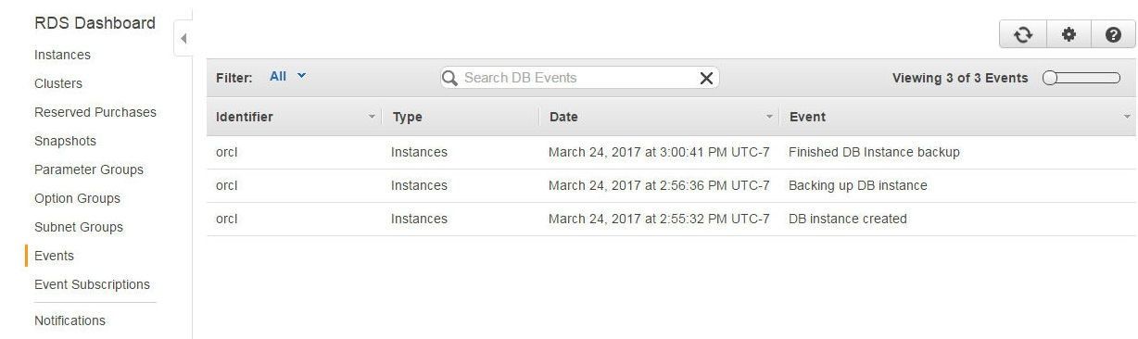Select the Finished DB Instance backup row

[x=671, y=152]
